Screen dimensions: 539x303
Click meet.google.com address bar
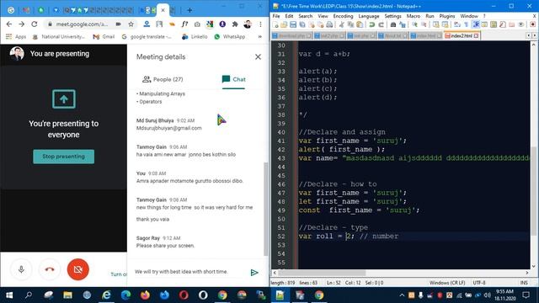pos(82,24)
